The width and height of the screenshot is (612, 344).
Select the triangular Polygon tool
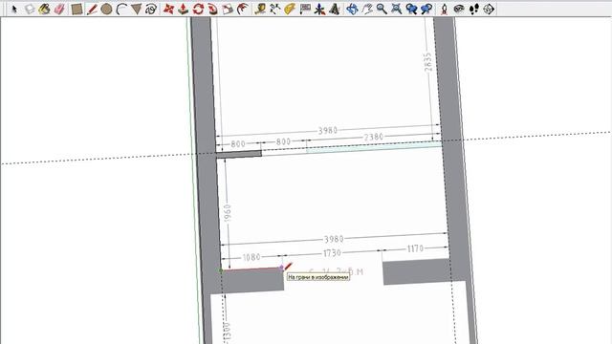136,9
